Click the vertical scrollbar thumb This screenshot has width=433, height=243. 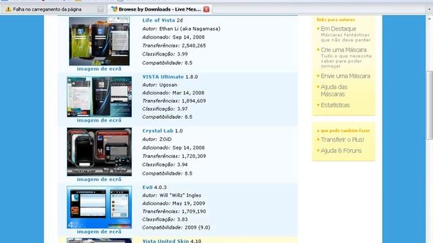click(x=430, y=106)
